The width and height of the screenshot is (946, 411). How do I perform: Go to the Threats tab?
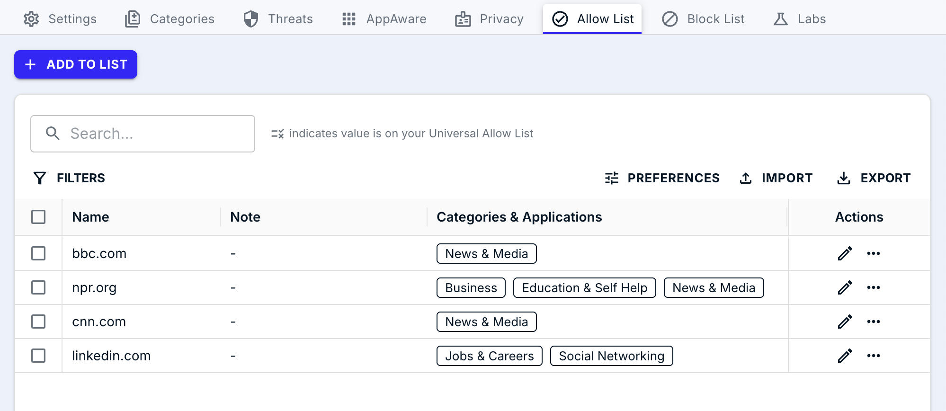click(278, 19)
